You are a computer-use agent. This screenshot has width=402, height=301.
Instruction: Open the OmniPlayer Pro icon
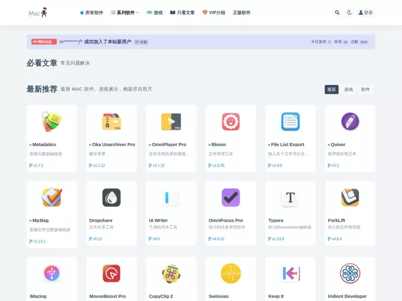pos(171,121)
